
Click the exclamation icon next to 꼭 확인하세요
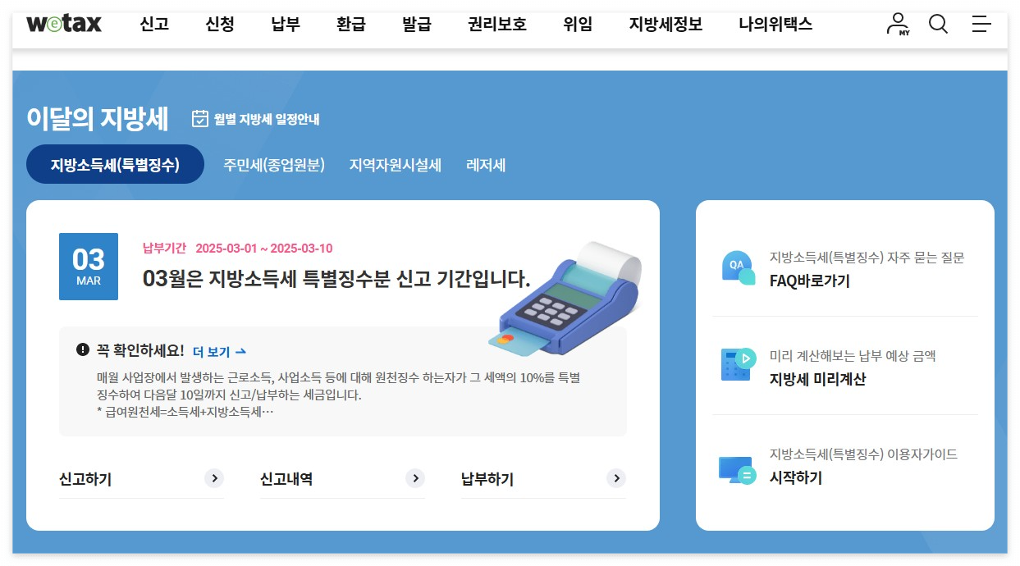click(82, 349)
